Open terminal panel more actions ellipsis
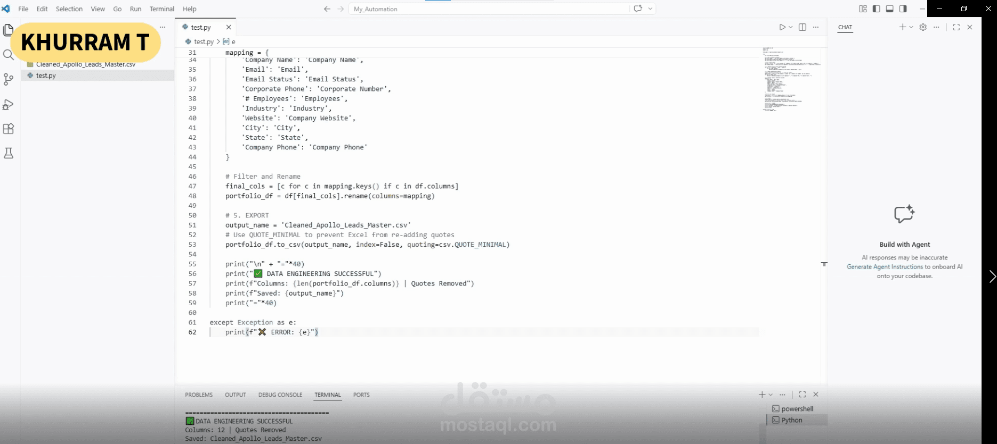Image resolution: width=997 pixels, height=444 pixels. coord(782,395)
